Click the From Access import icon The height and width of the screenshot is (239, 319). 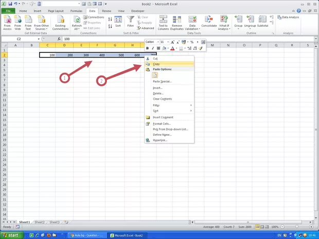tap(8, 23)
